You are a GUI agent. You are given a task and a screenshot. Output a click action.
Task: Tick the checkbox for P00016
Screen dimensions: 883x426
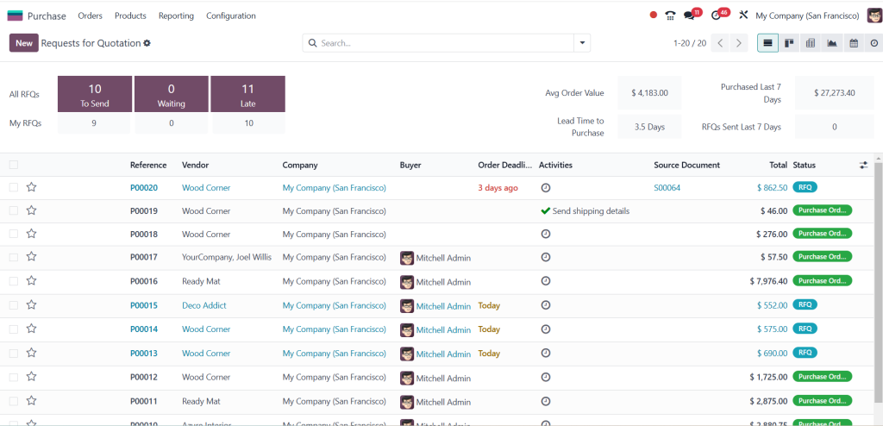14,280
